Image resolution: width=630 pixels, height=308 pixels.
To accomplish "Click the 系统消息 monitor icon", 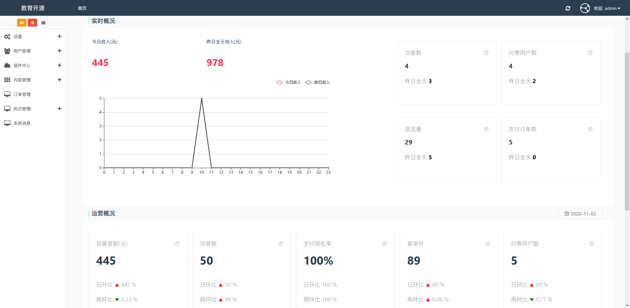I will 7,123.
